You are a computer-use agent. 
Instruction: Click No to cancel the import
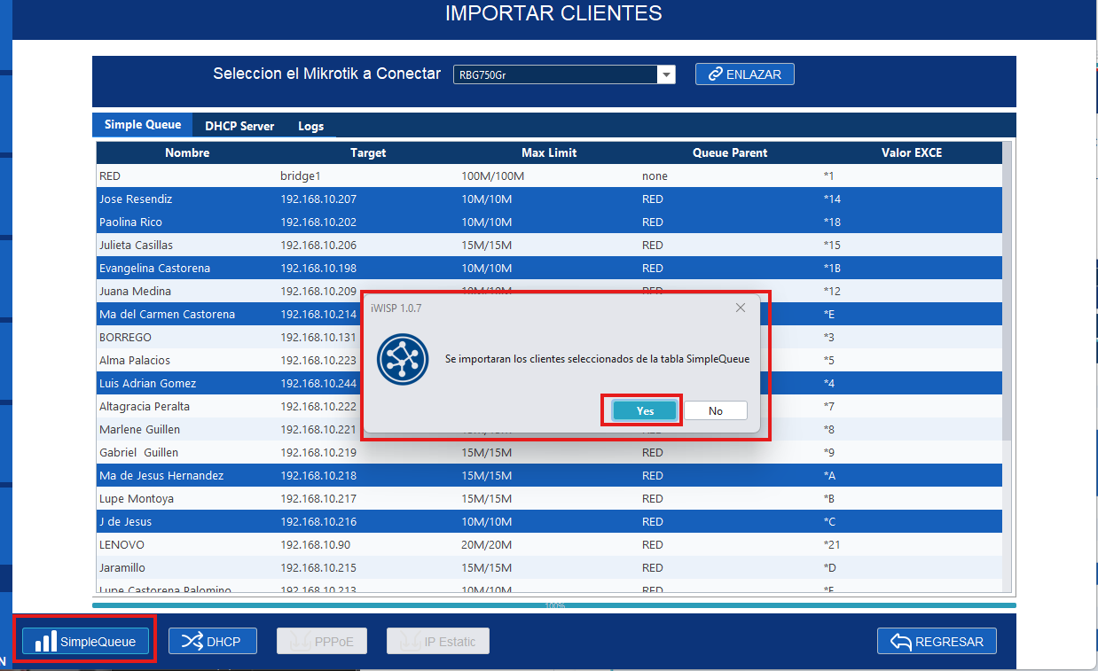(x=715, y=410)
